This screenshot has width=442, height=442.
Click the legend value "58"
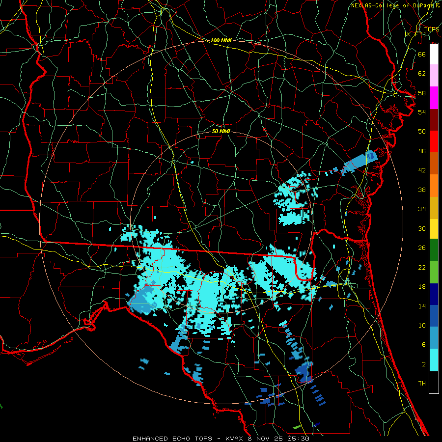coord(422,93)
